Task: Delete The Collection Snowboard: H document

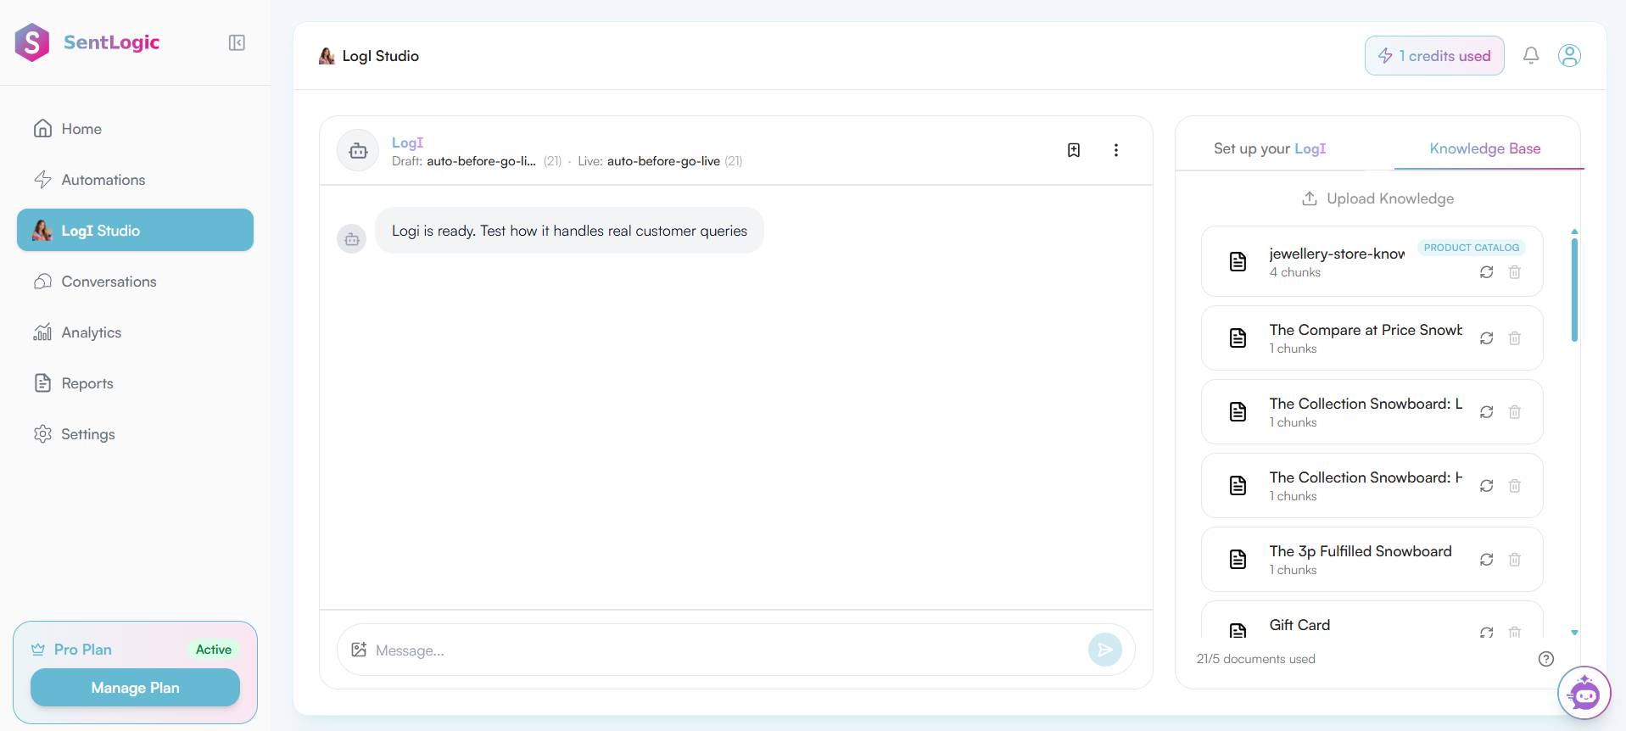Action: coord(1515,486)
